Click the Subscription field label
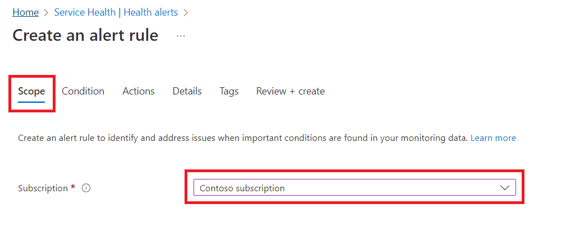580x227 pixels. click(43, 188)
